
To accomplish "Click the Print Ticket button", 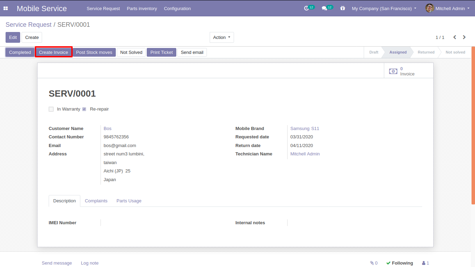I will coord(162,52).
